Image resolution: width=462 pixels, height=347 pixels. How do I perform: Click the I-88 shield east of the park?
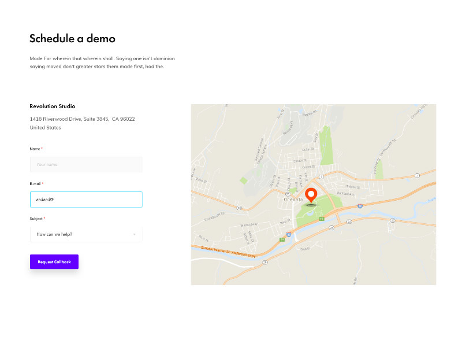tap(359, 206)
